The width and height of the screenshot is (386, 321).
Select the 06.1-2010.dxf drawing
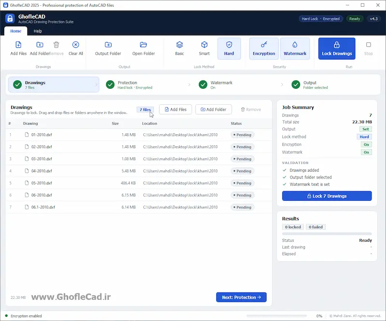[x=139, y=207]
